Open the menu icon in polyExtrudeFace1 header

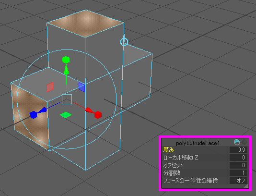244,142
